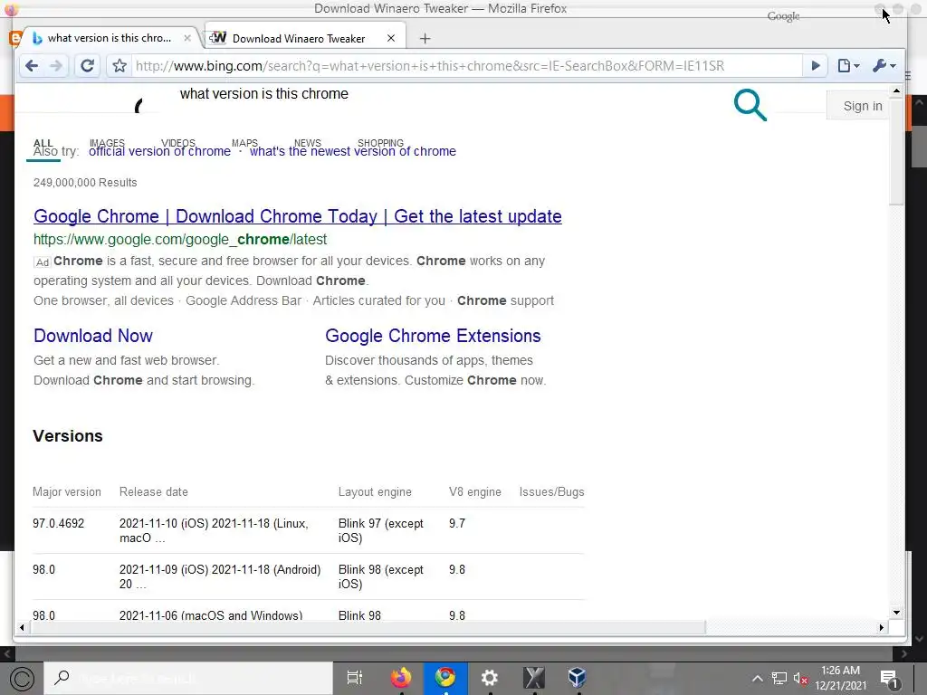Open the Download Now link
The image size is (927, 695).
pyautogui.click(x=93, y=336)
